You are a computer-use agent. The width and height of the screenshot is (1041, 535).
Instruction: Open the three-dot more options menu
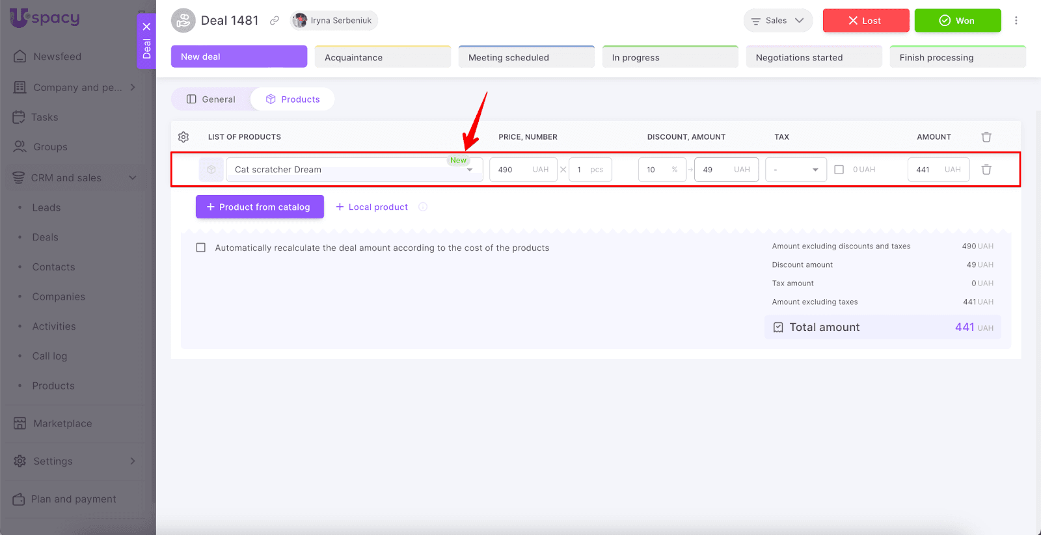[x=1016, y=21]
